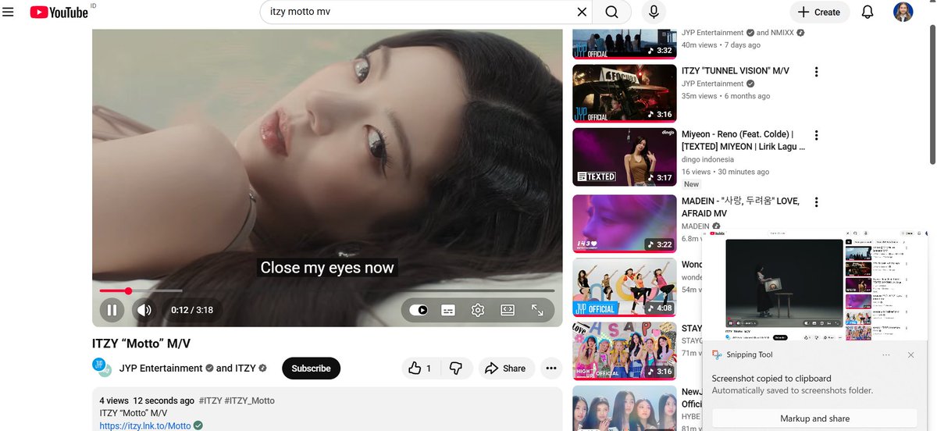937x431 pixels.
Task: Go to YouTube home via logo
Action: point(59,12)
